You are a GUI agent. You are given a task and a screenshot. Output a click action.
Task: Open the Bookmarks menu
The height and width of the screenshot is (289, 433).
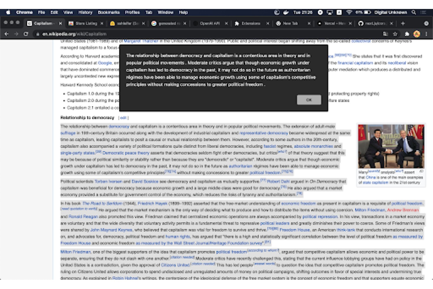click(109, 12)
